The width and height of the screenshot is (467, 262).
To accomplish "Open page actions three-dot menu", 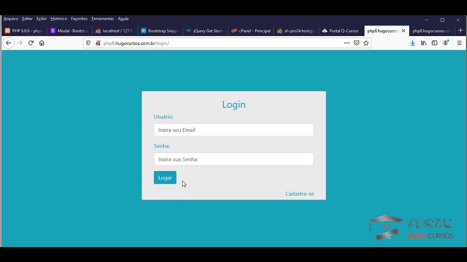I will pyautogui.click(x=347, y=43).
